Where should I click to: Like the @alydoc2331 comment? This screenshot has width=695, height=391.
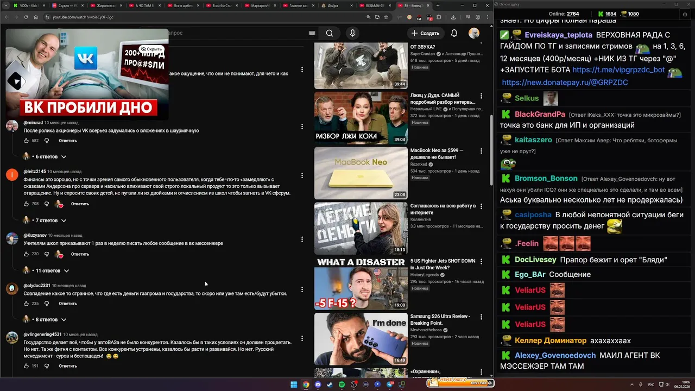coord(26,304)
